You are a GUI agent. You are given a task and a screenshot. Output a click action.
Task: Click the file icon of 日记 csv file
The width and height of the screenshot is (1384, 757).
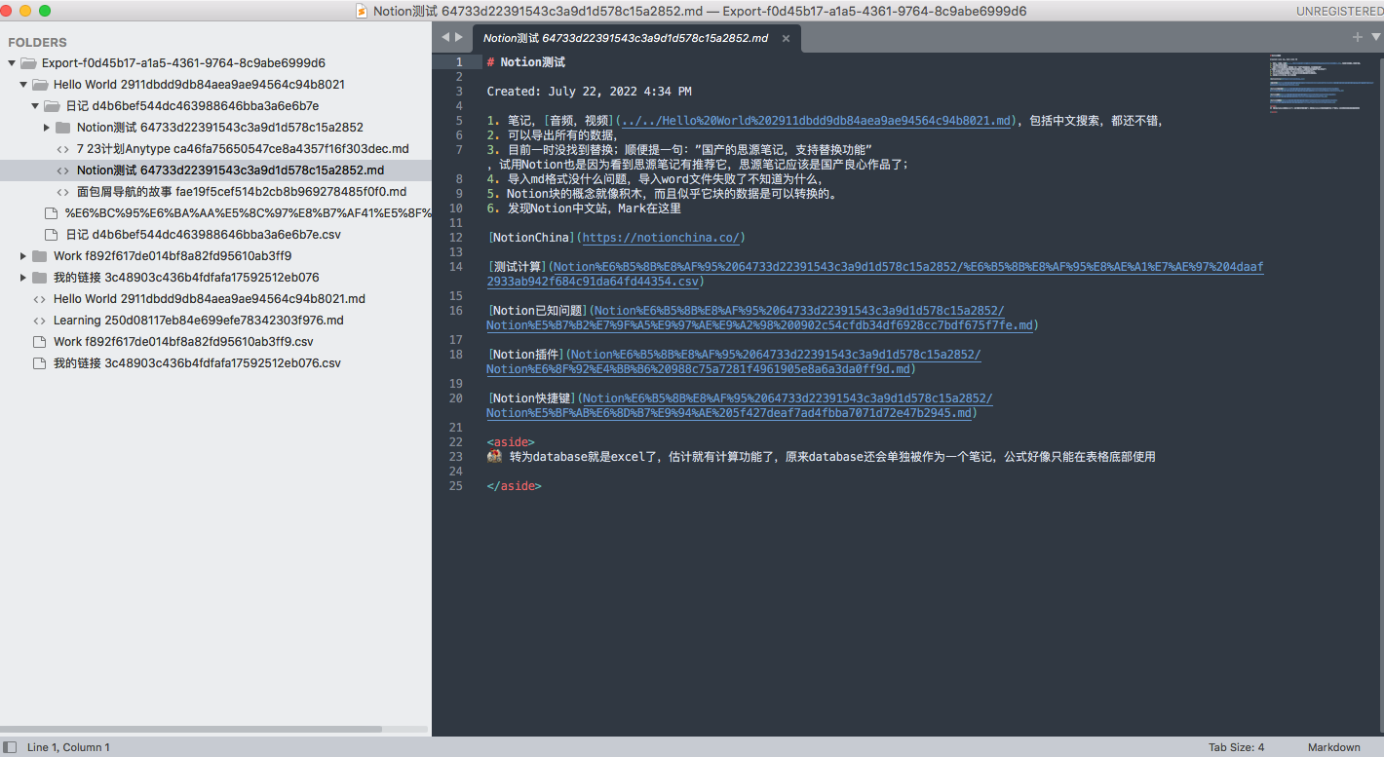click(x=51, y=235)
